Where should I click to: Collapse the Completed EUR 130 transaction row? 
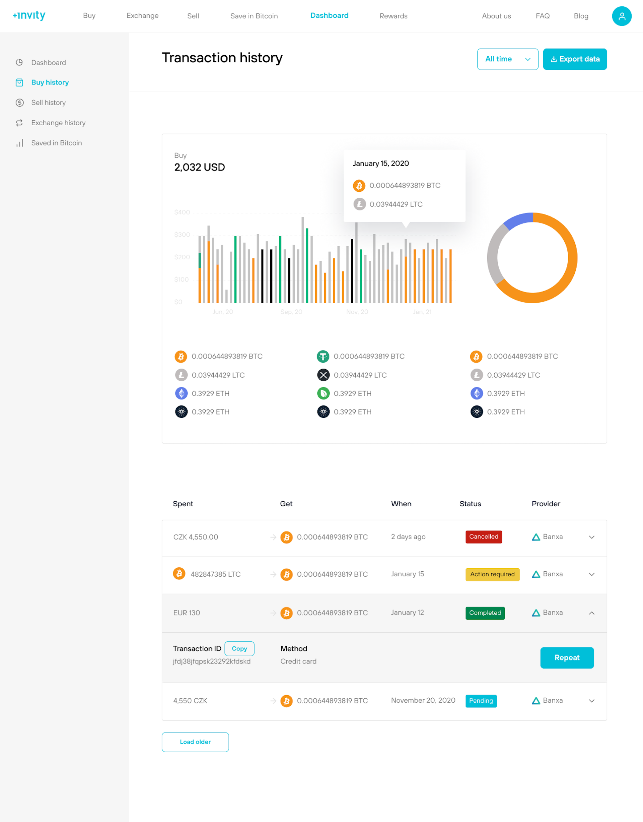(591, 613)
